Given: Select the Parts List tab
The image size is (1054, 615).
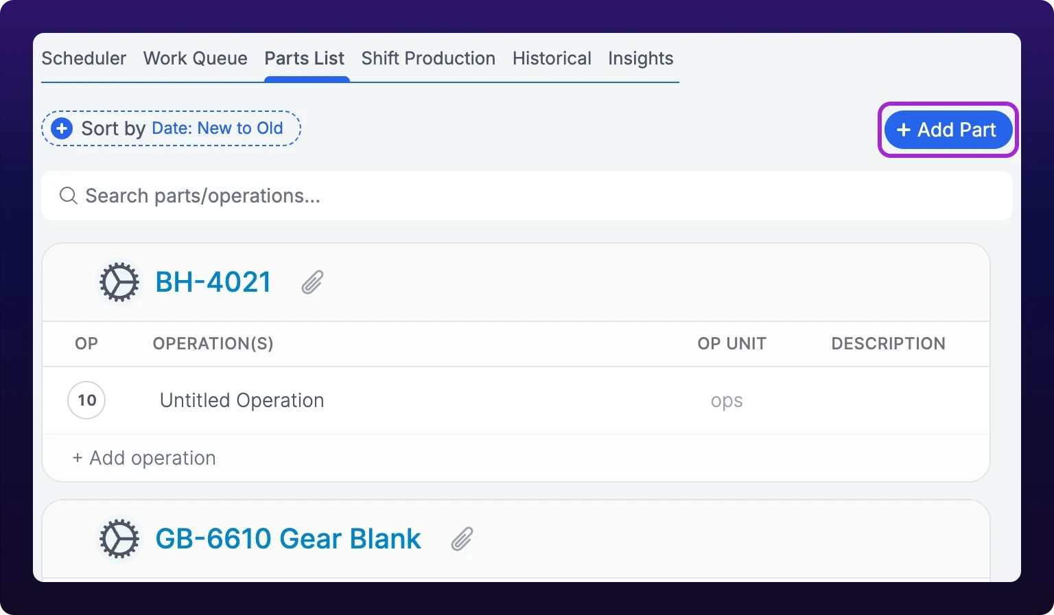Looking at the screenshot, I should (305, 58).
